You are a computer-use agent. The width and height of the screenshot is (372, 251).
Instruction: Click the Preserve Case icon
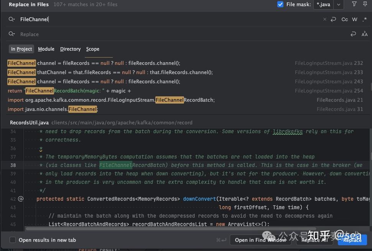[x=364, y=34]
